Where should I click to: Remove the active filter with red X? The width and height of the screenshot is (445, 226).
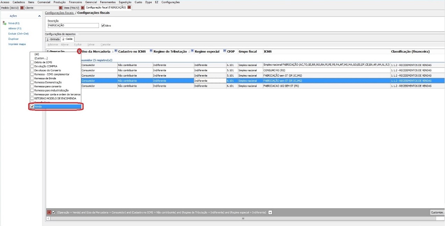point(49,212)
